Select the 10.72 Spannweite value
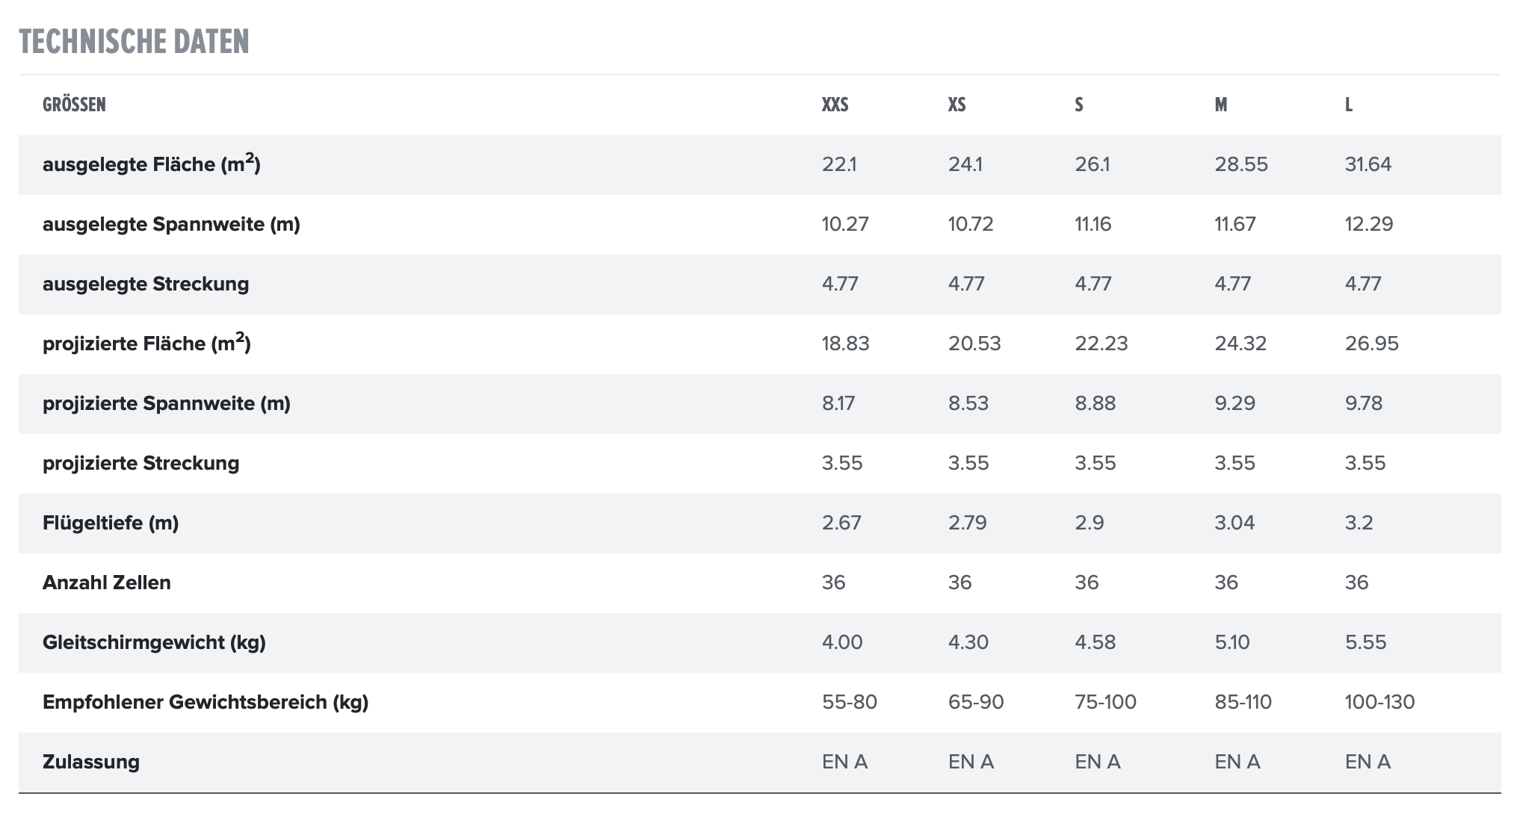 [x=971, y=224]
